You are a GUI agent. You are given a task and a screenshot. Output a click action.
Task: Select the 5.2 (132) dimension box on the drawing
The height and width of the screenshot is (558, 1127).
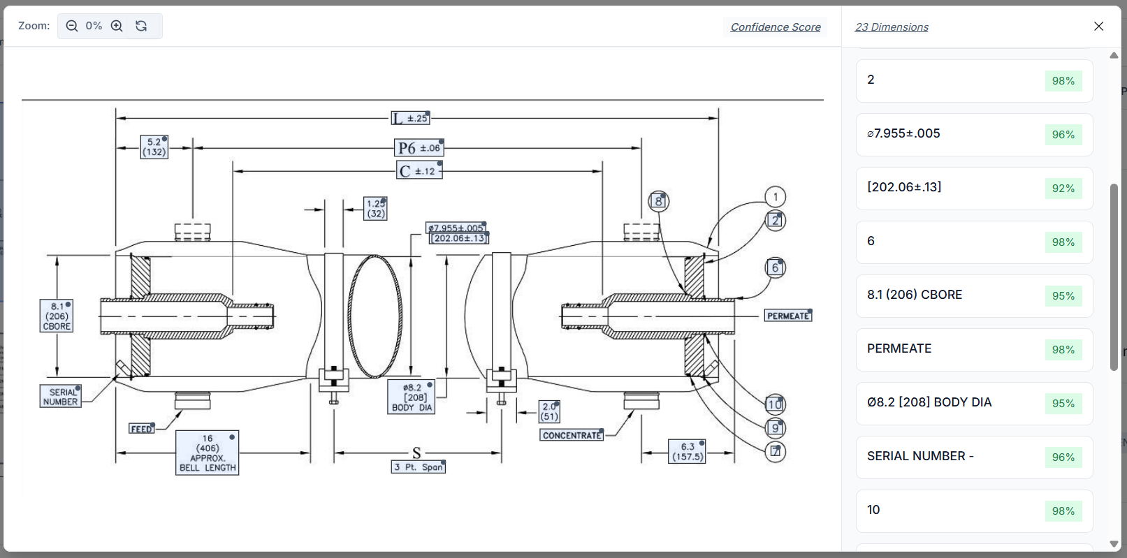coord(154,147)
